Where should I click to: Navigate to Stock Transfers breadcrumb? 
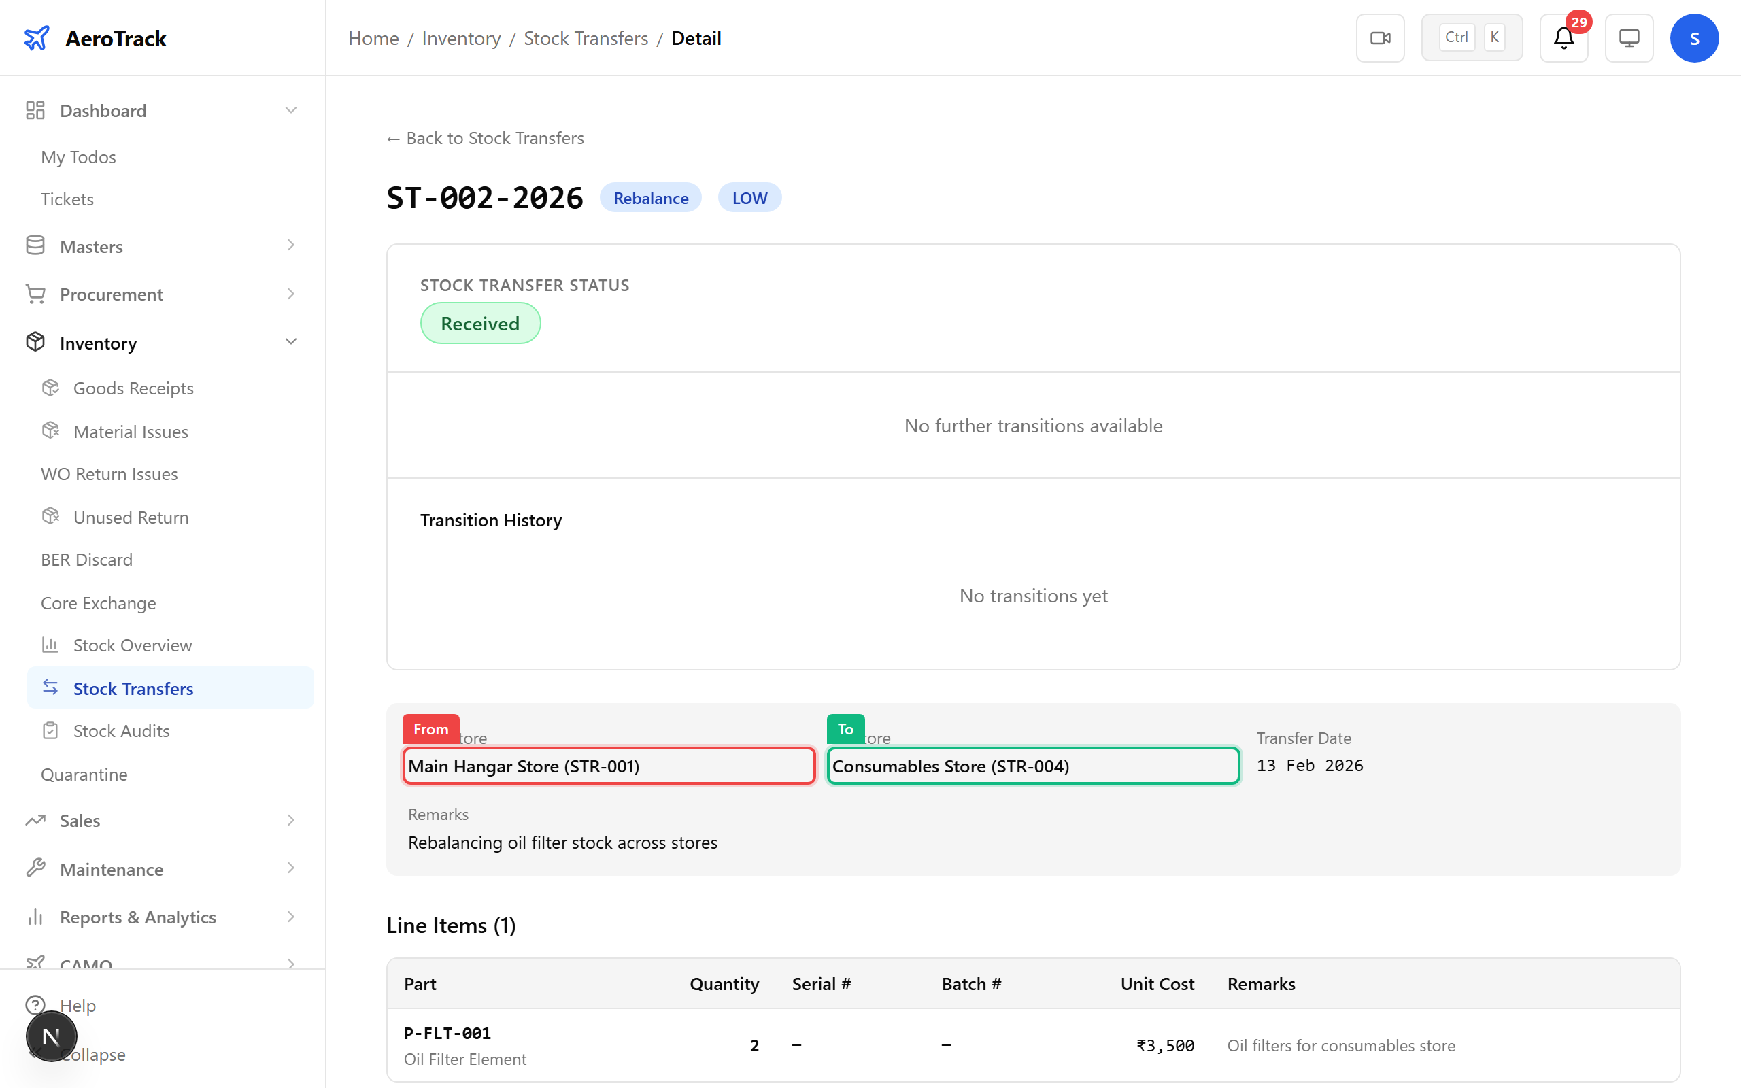click(586, 38)
